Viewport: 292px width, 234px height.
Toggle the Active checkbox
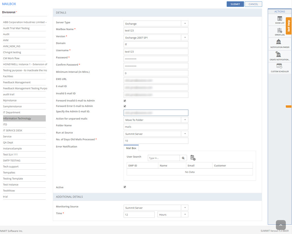click(125, 187)
